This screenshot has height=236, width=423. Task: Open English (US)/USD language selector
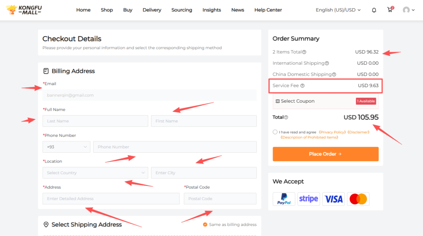(338, 10)
